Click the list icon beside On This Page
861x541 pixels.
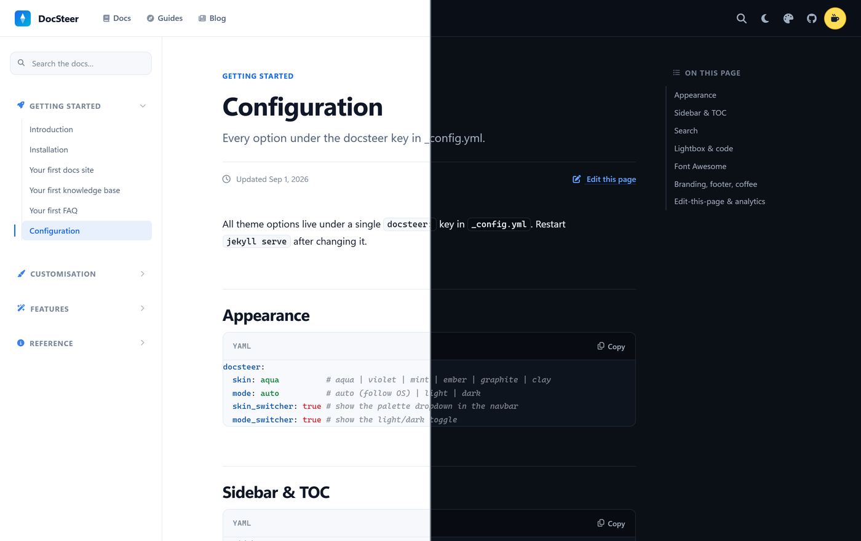676,73
